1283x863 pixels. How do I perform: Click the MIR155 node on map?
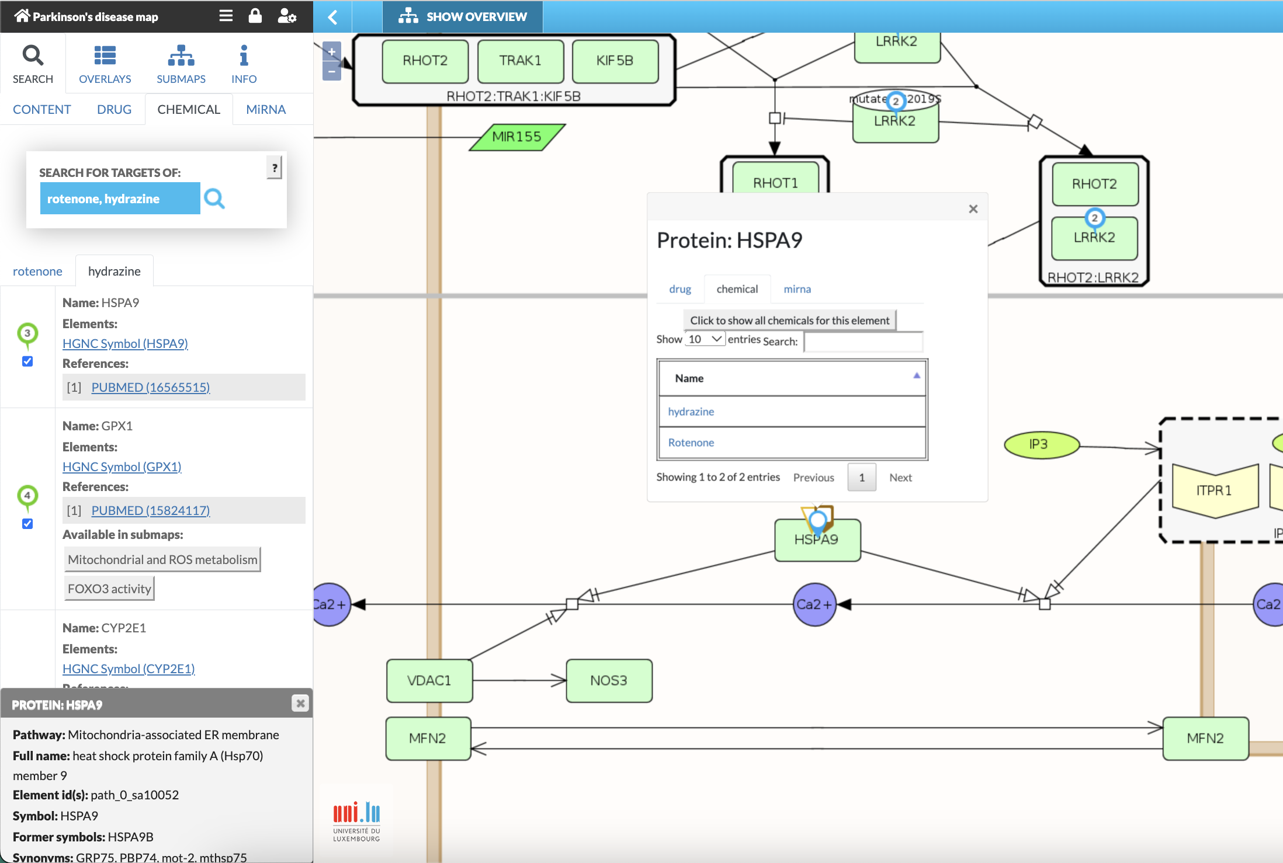click(517, 137)
